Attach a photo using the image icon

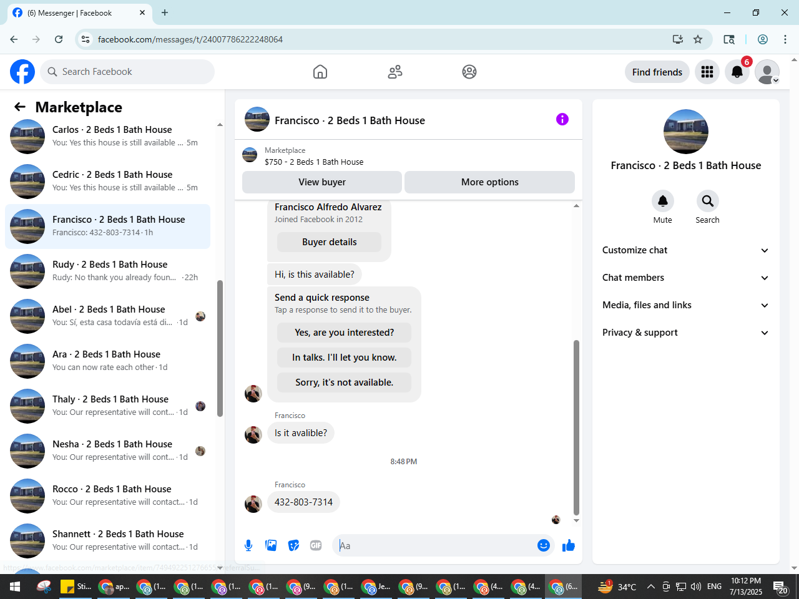click(x=271, y=545)
